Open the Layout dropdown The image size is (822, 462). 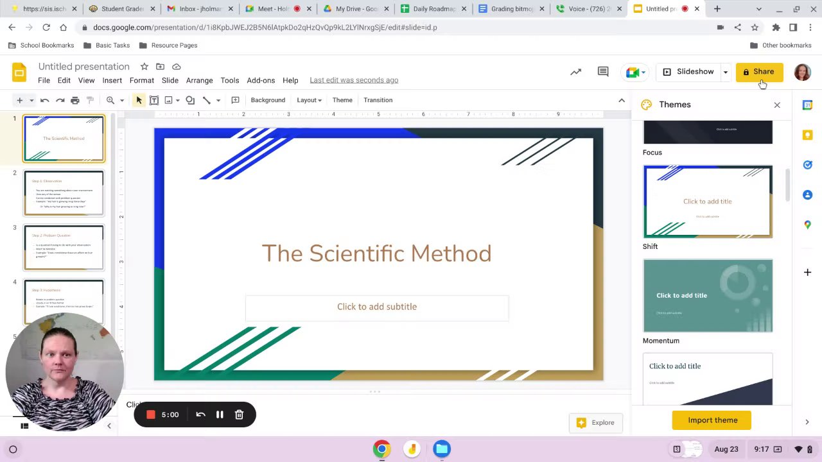click(x=309, y=100)
